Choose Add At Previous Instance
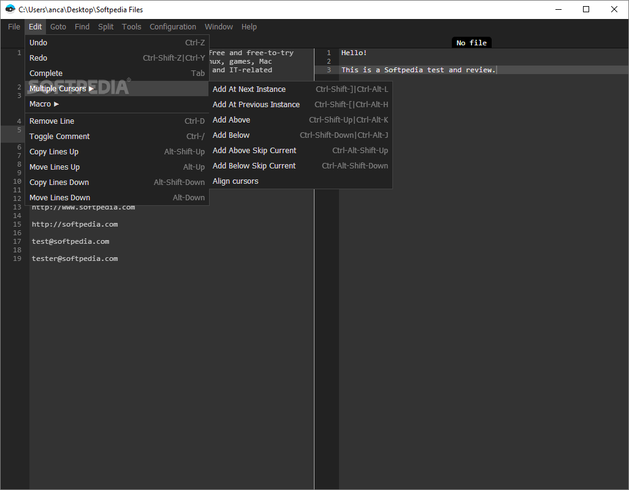This screenshot has height=490, width=629. 300,105
